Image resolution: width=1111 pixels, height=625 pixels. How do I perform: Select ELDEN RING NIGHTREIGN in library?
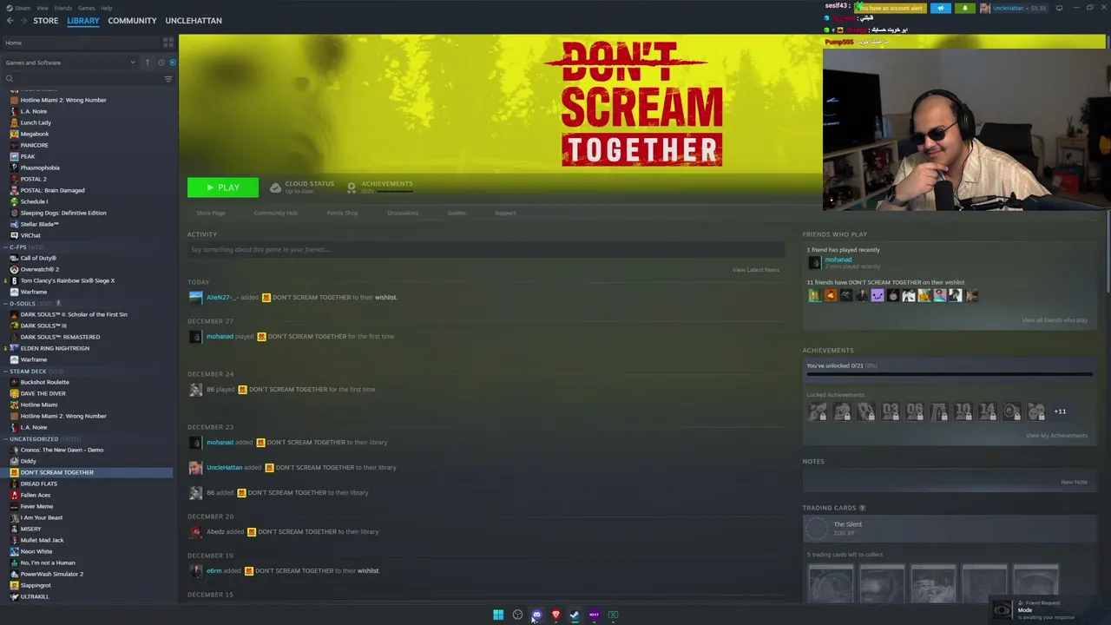click(x=55, y=348)
